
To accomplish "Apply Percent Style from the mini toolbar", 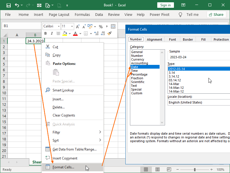I will pos(101,26).
